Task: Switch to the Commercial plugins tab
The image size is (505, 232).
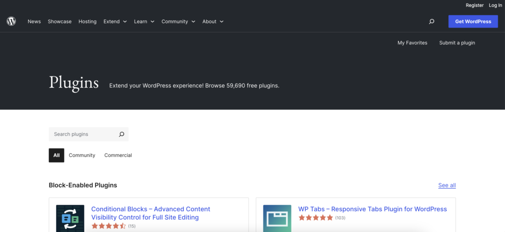Action: pyautogui.click(x=118, y=155)
